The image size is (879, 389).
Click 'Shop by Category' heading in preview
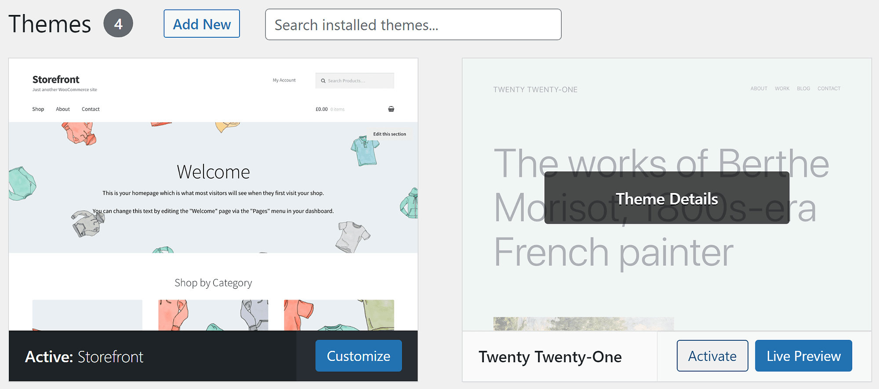pyautogui.click(x=213, y=283)
